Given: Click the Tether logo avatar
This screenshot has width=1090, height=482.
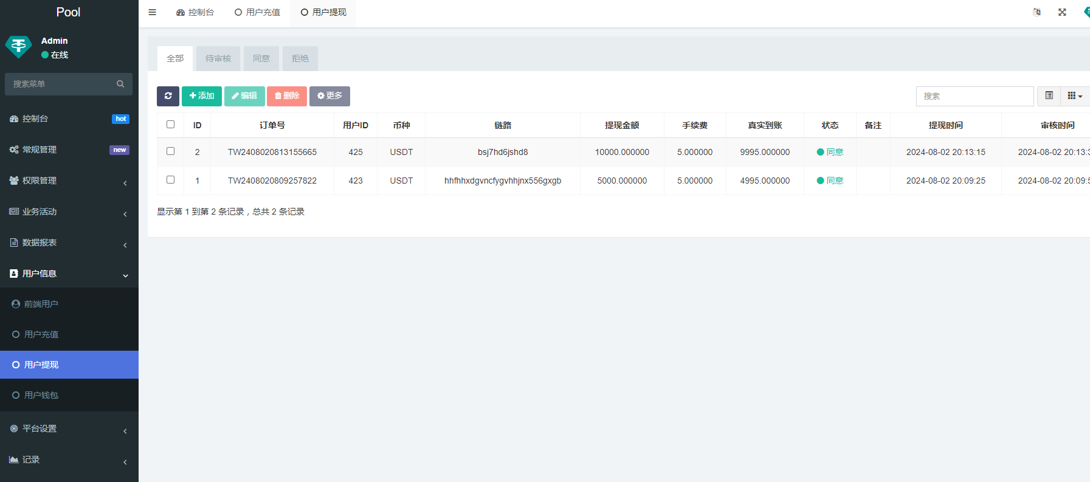Looking at the screenshot, I should (19, 47).
